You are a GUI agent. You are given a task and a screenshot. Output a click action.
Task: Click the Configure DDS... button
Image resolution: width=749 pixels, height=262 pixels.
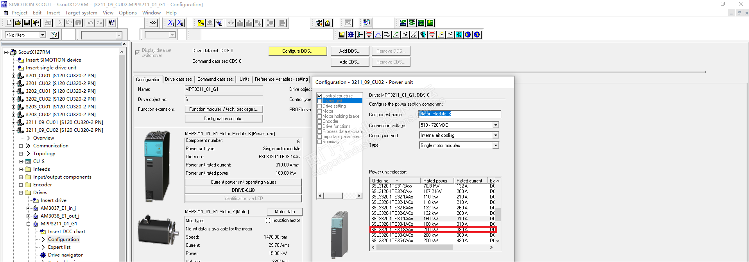pyautogui.click(x=297, y=51)
